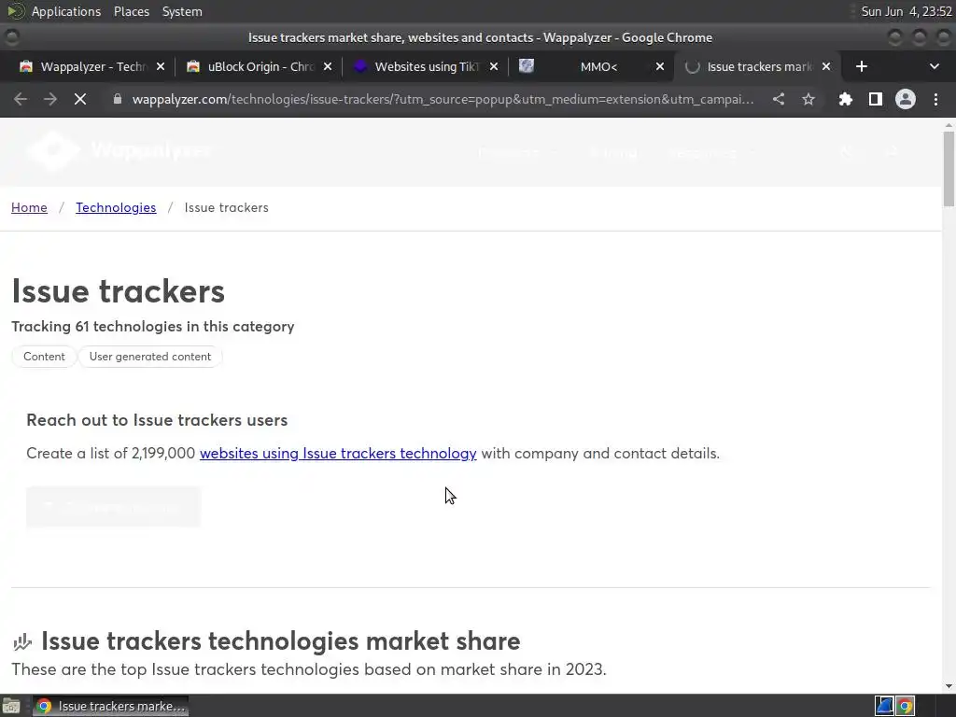Bookmark this tab with star icon
Viewport: 956px width, 717px height.
[808, 99]
